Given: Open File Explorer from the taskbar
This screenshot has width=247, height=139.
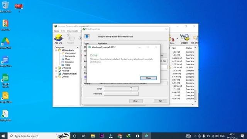Looking at the screenshot, I should pyautogui.click(x=93, y=136).
